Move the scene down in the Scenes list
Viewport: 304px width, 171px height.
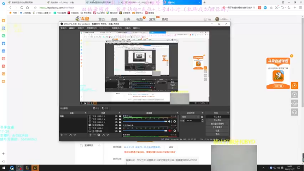click(x=75, y=135)
